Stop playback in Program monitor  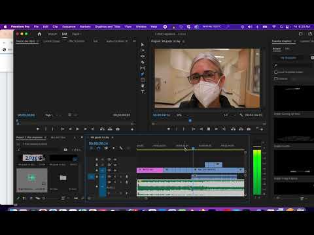pyautogui.click(x=209, y=129)
